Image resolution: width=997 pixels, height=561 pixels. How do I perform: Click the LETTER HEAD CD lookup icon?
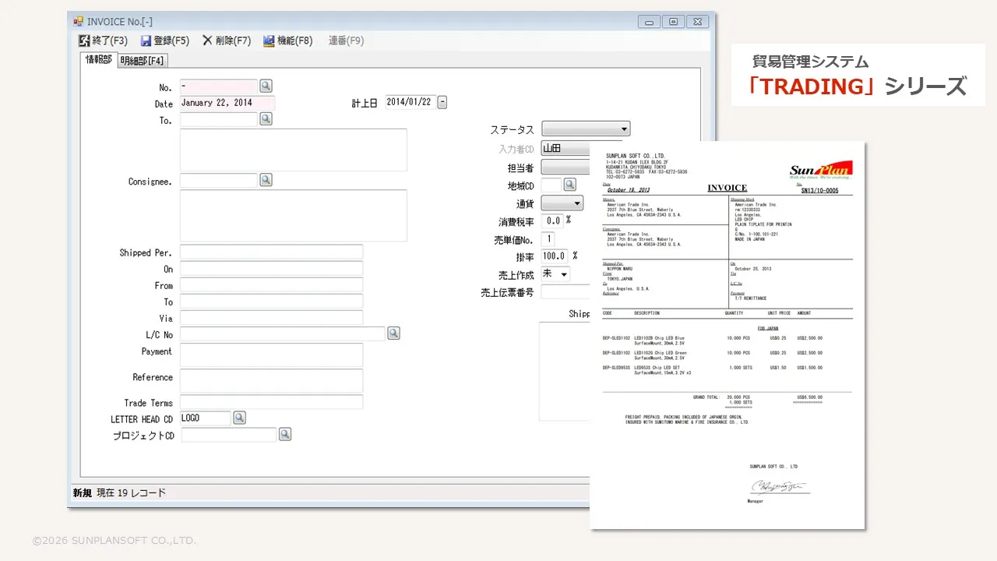click(239, 418)
